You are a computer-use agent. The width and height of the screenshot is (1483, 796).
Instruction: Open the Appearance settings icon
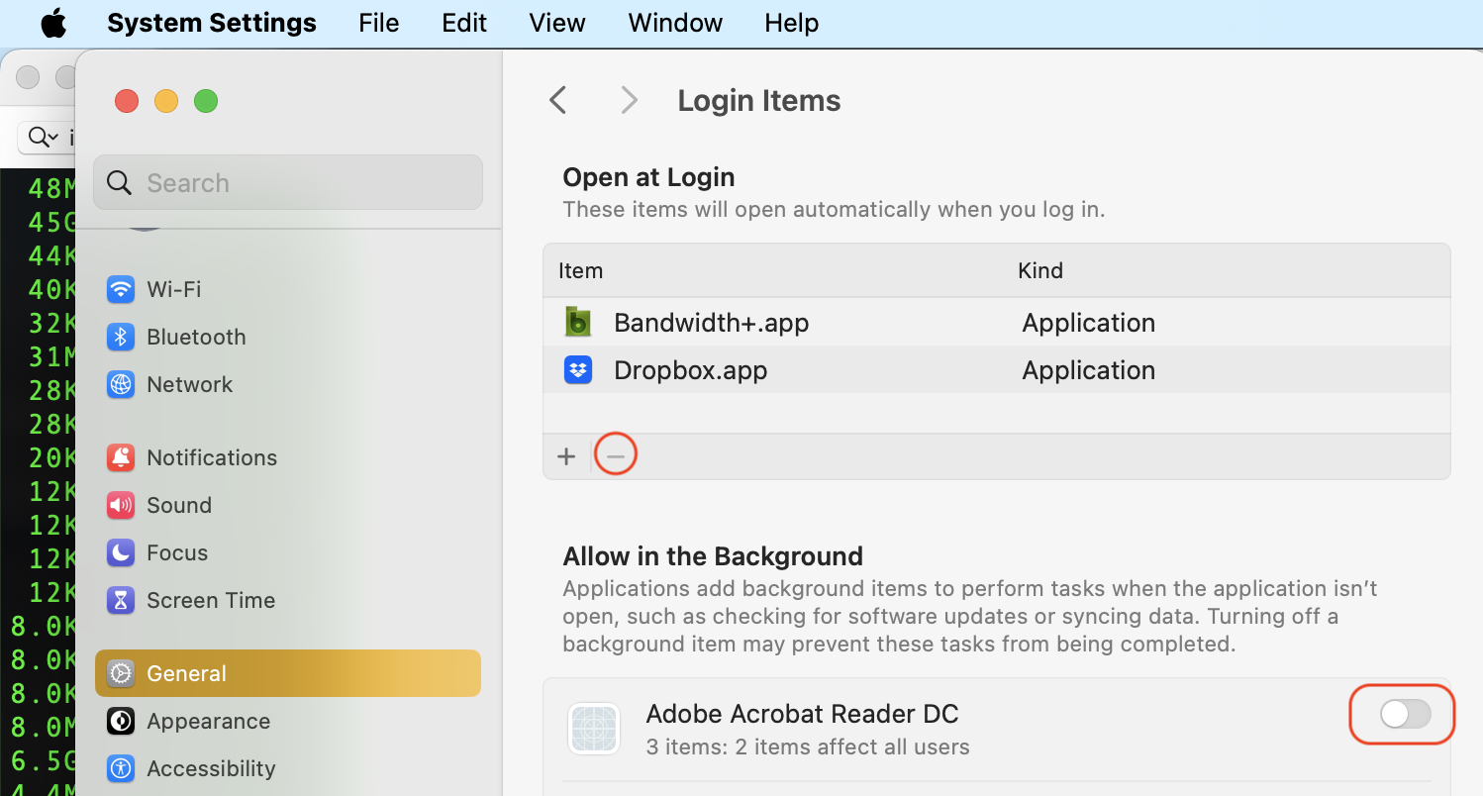pyautogui.click(x=121, y=721)
